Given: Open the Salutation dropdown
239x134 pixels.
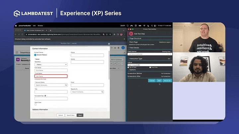Looking at the screenshot, I should coord(51,65).
